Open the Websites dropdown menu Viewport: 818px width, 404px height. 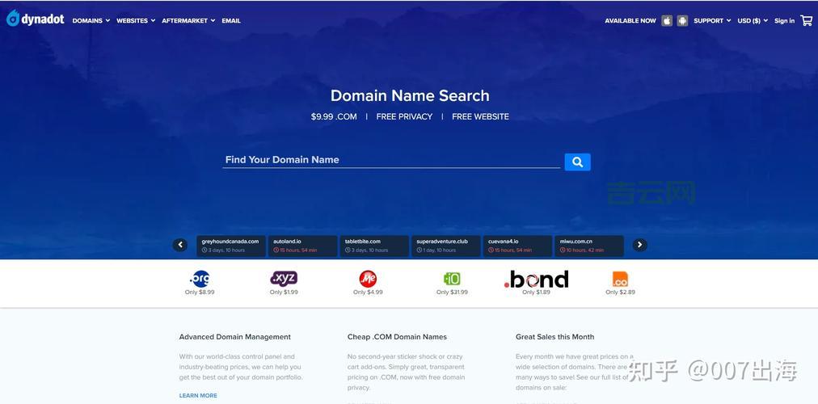(135, 21)
